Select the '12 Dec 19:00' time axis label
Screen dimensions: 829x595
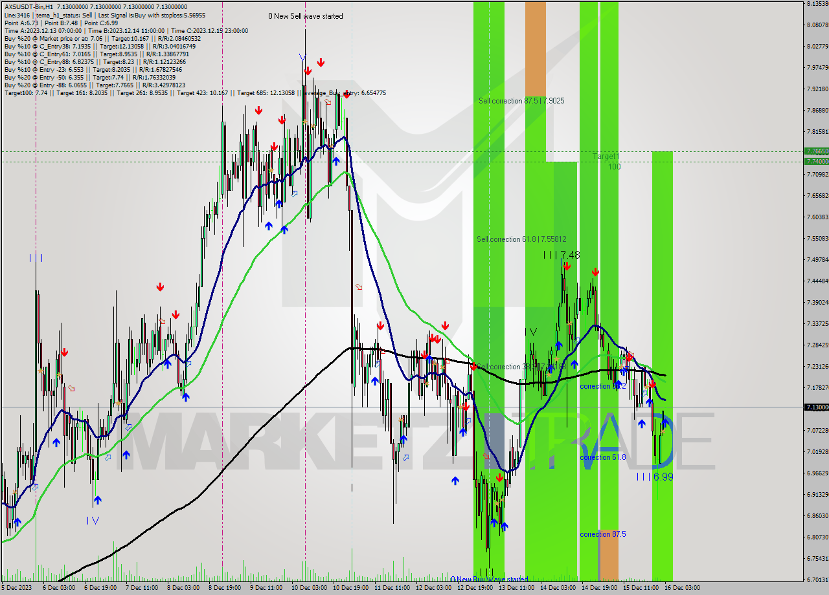475,588
